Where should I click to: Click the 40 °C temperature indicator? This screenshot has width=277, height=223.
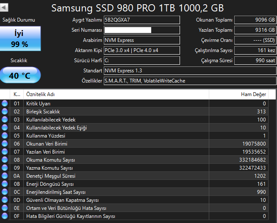click(20, 75)
